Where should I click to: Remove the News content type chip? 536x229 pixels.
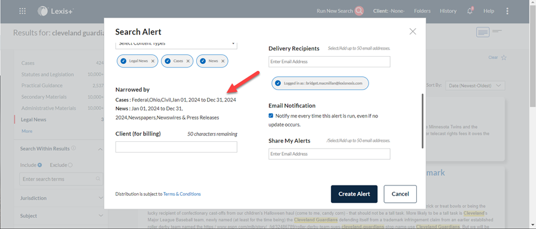[x=223, y=61]
